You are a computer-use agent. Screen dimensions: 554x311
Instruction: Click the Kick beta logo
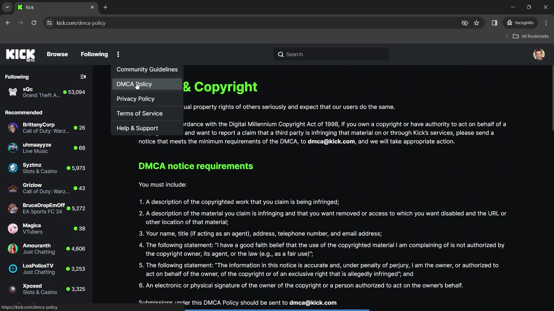(20, 55)
